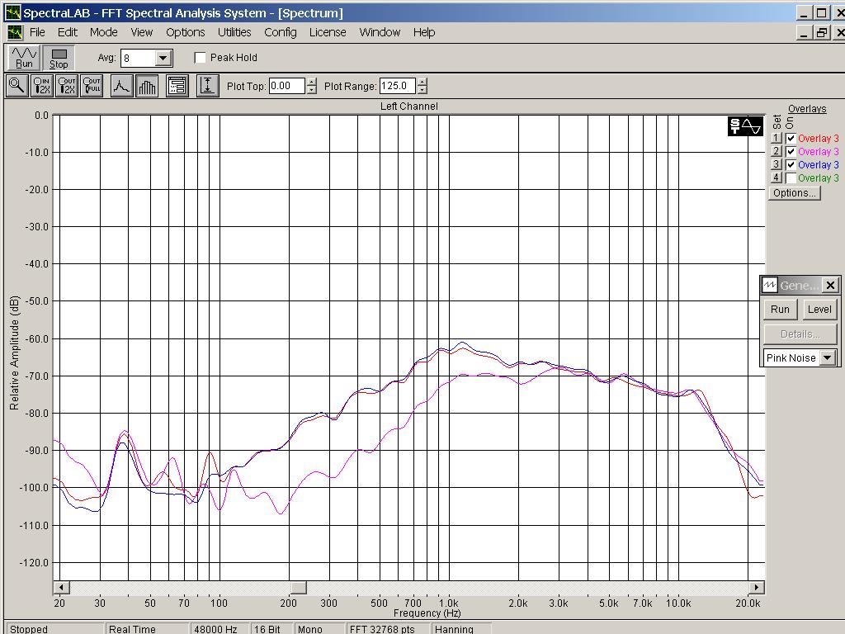Click the horizontal scrollbar thumb under the plot
The image size is (845, 634).
pos(298,588)
